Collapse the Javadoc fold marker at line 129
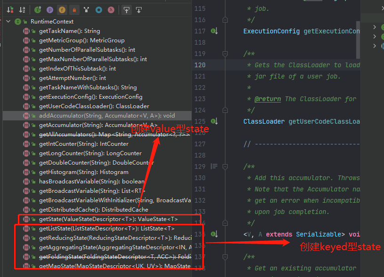The width and height of the screenshot is (384, 277). pos(225,166)
